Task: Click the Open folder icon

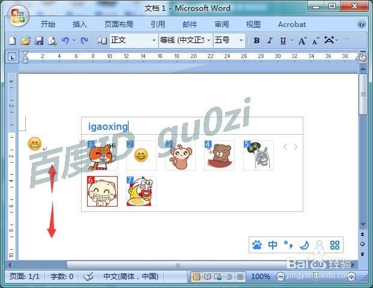Action: [26, 41]
